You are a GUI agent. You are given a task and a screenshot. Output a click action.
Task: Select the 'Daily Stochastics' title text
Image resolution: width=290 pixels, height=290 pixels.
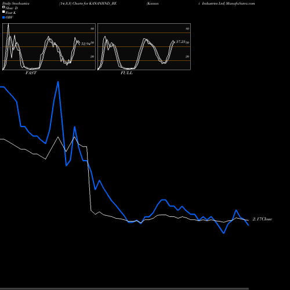tap(16, 3)
